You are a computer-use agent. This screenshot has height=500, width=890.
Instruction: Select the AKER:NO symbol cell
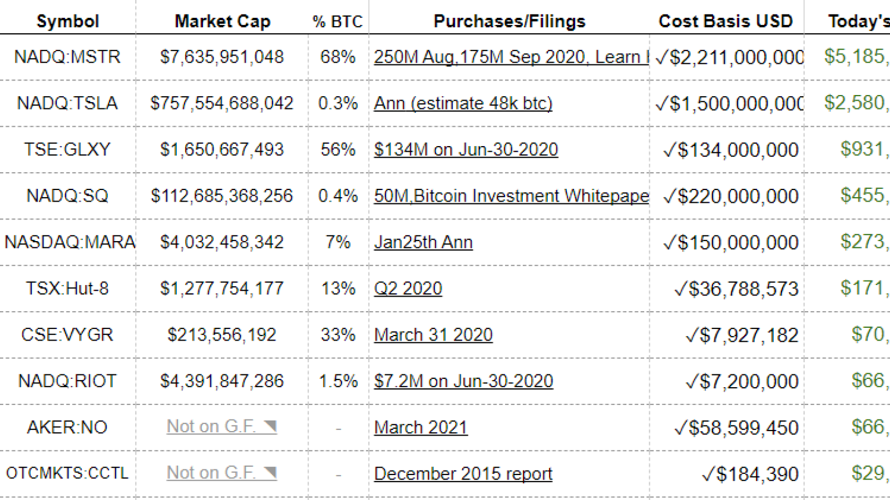67,427
